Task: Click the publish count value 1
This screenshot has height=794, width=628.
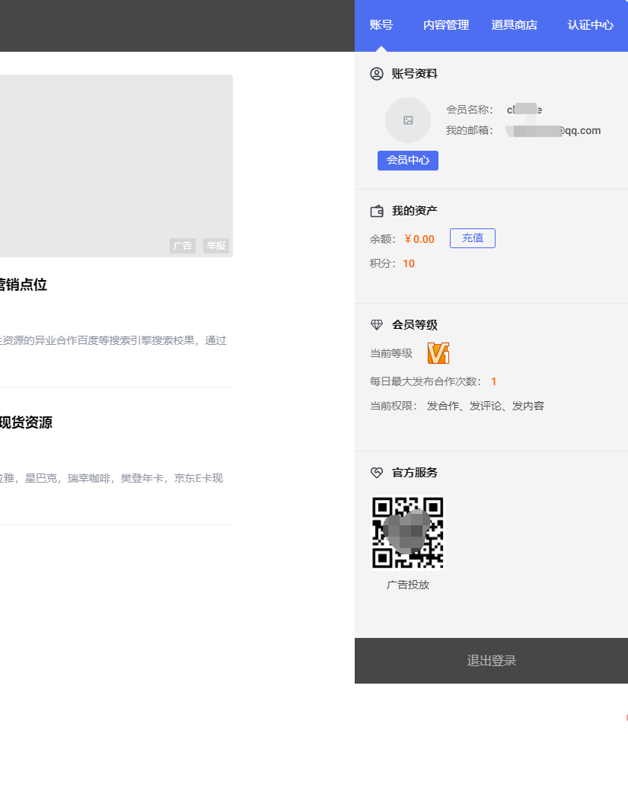Action: point(493,381)
